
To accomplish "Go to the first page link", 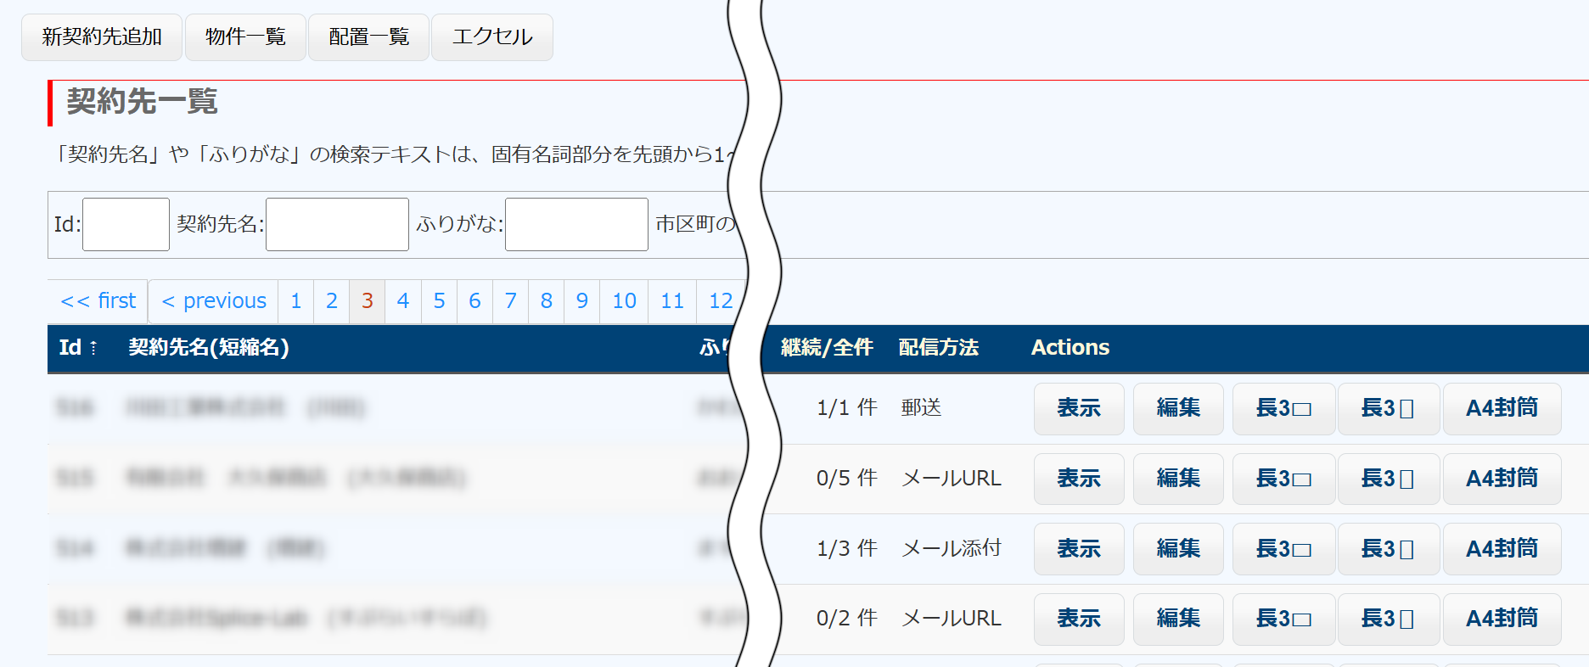I will (98, 301).
